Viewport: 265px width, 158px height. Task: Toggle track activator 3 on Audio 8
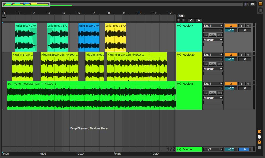231,83
